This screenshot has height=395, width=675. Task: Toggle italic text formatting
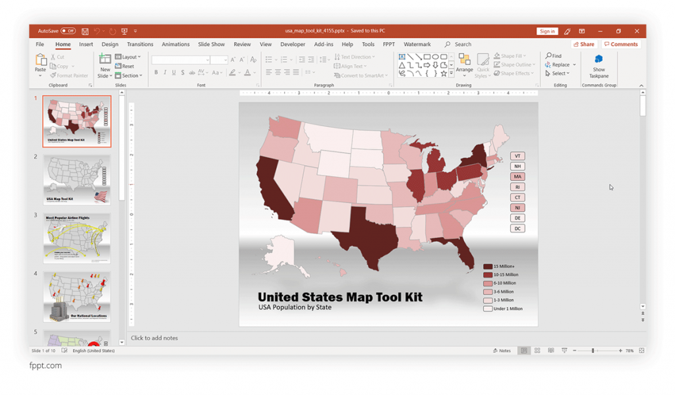(165, 72)
